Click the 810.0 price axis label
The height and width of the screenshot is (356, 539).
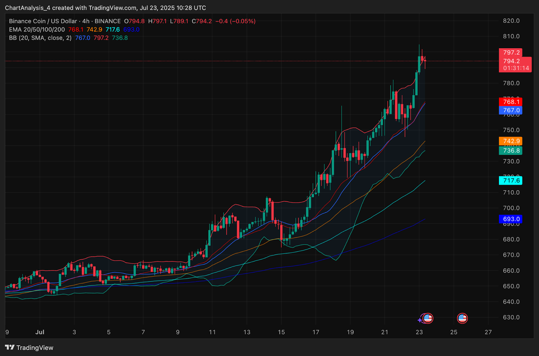(x=511, y=36)
